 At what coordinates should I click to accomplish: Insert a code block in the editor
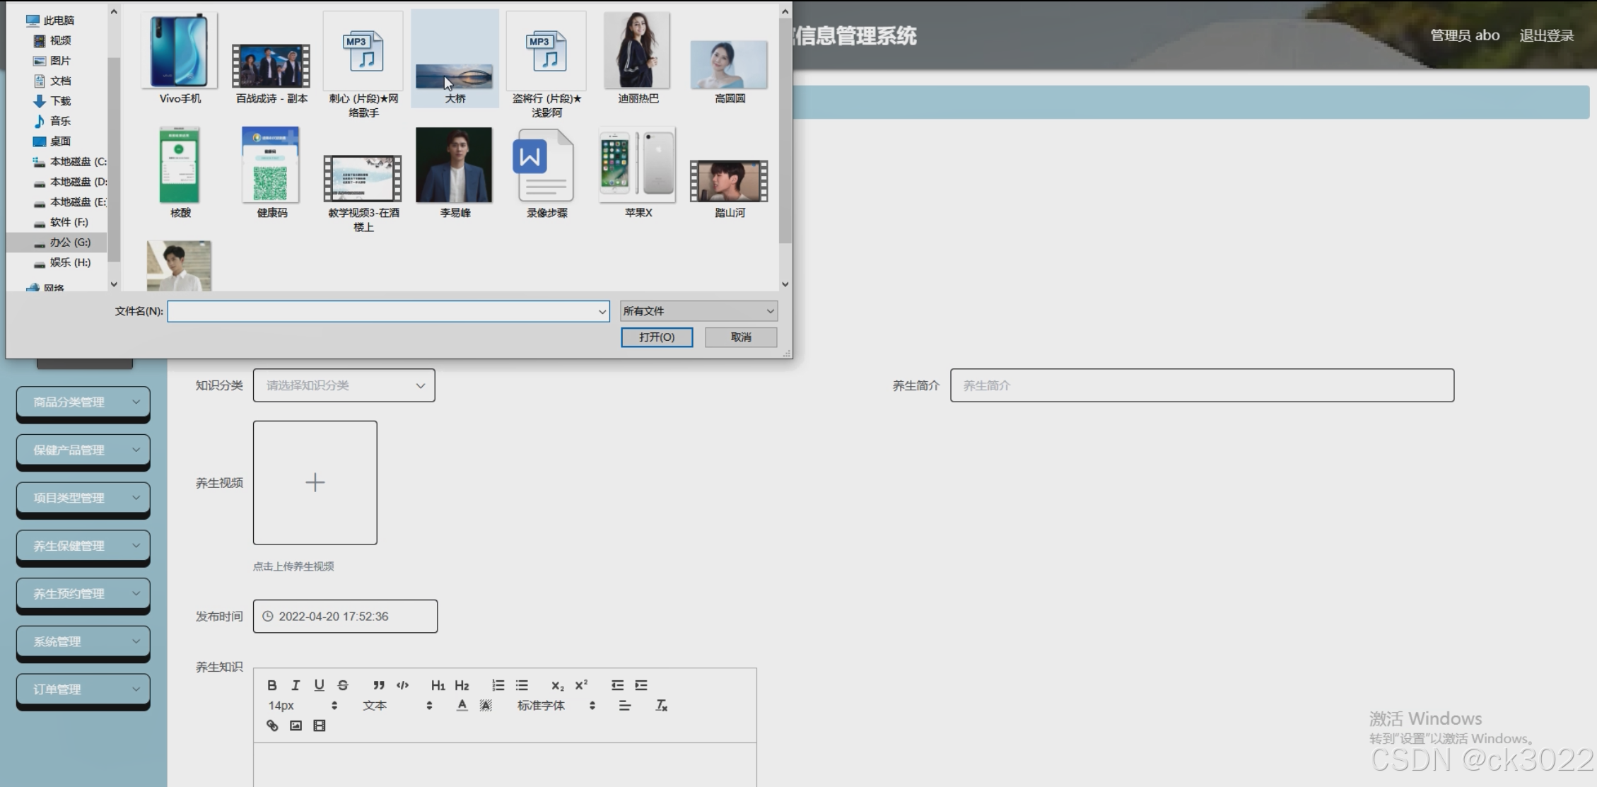pyautogui.click(x=402, y=685)
